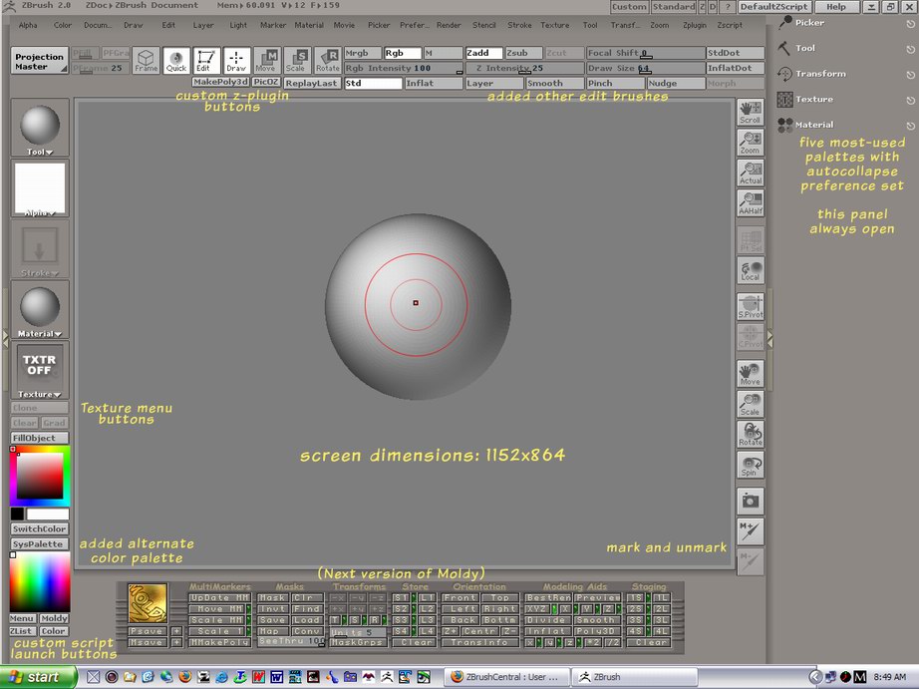The height and width of the screenshot is (689, 919).
Task: Open the Stroke menu
Action: click(x=520, y=25)
